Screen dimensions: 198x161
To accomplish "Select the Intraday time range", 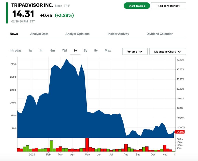I will pyautogui.click(x=16, y=51).
